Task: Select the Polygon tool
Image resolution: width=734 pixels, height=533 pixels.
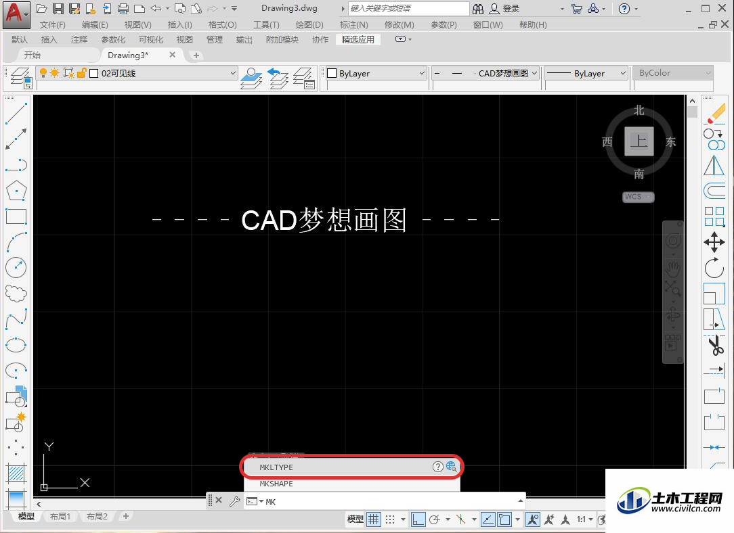Action: click(x=16, y=191)
